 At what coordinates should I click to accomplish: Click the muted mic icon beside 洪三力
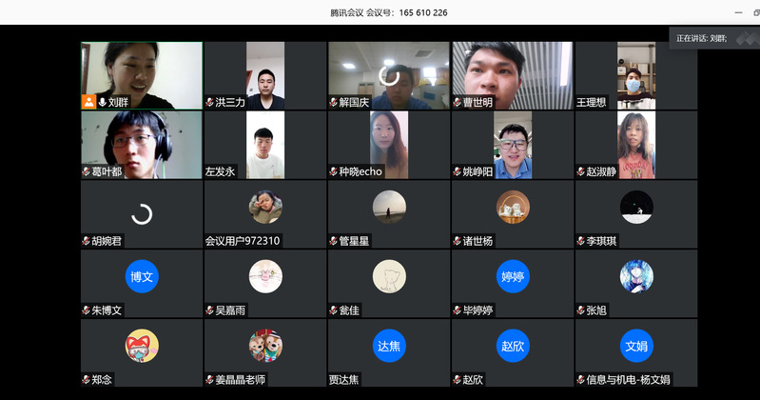click(209, 102)
